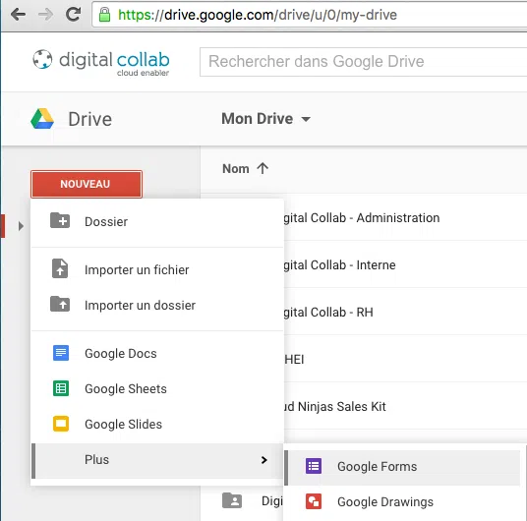Click the red NOUVEAU button
Viewport: 527px width, 521px height.
(x=87, y=184)
